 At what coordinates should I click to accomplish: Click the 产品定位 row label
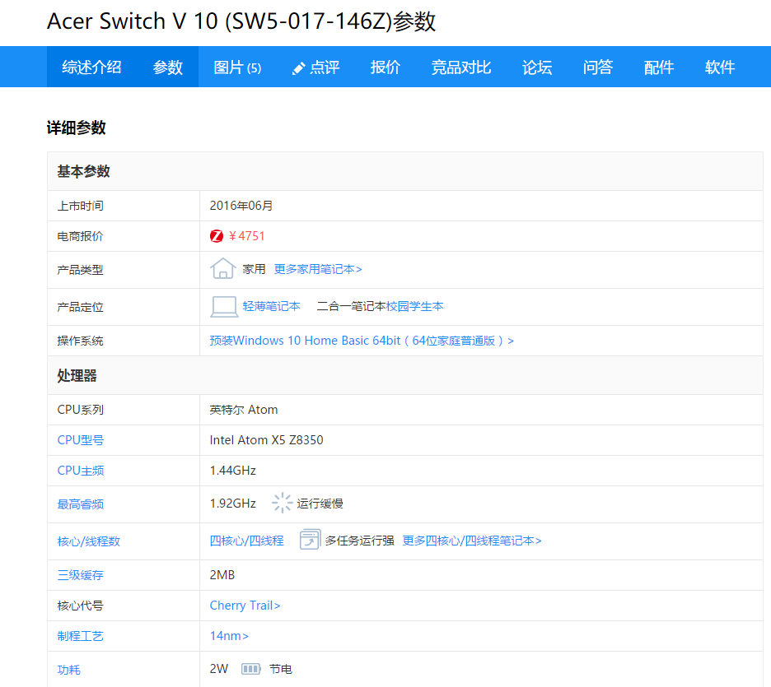coord(80,308)
